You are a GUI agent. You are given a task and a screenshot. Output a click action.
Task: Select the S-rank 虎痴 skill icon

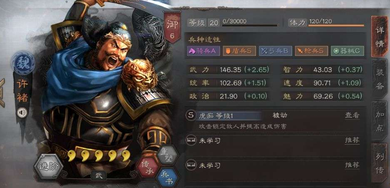click(191, 116)
